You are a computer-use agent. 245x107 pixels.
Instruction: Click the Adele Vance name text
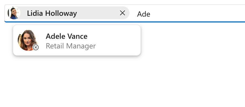(x=66, y=36)
